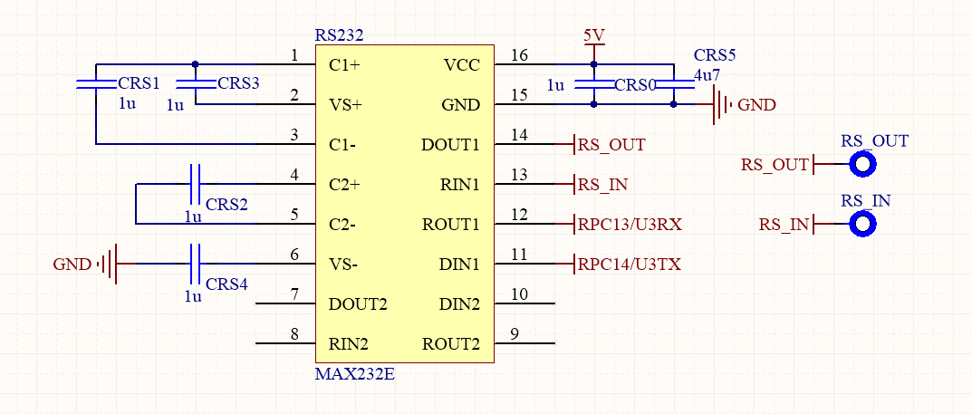The width and height of the screenshot is (972, 414).
Task: Select the CRS2 capacitor symbol
Action: coord(196,184)
